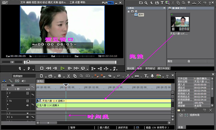Toggle video visibility on 1 VA track
This screenshot has width=216, height=130.
(28, 101)
